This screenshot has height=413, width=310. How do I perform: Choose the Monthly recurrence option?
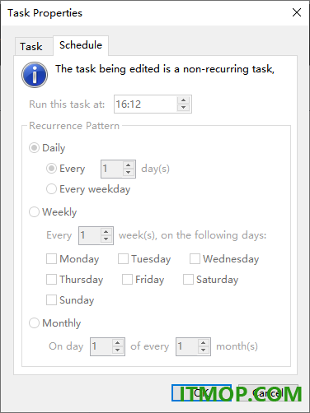click(x=34, y=323)
